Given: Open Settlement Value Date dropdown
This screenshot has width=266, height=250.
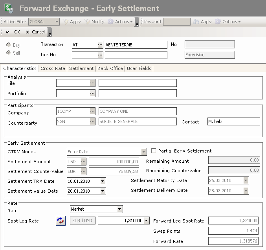Looking at the screenshot, I should point(103,191).
